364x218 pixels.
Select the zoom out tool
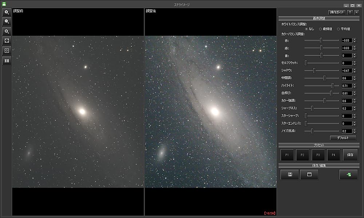7,22
